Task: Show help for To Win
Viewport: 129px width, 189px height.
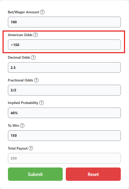Action: pyautogui.click(x=22, y=125)
